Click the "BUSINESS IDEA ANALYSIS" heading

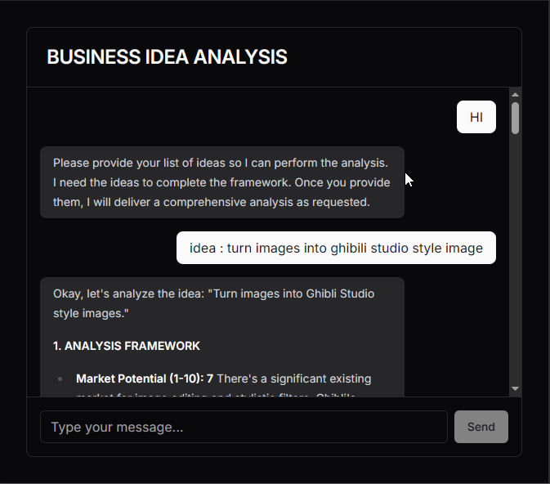click(167, 57)
